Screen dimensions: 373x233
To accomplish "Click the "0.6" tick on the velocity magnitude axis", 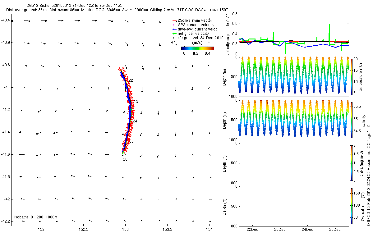I will (235, 24).
